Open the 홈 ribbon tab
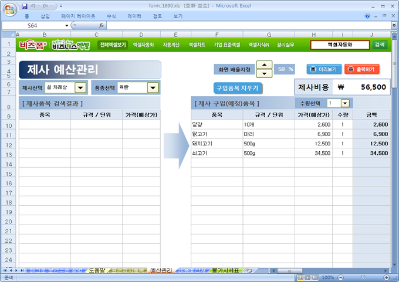 click(27, 16)
